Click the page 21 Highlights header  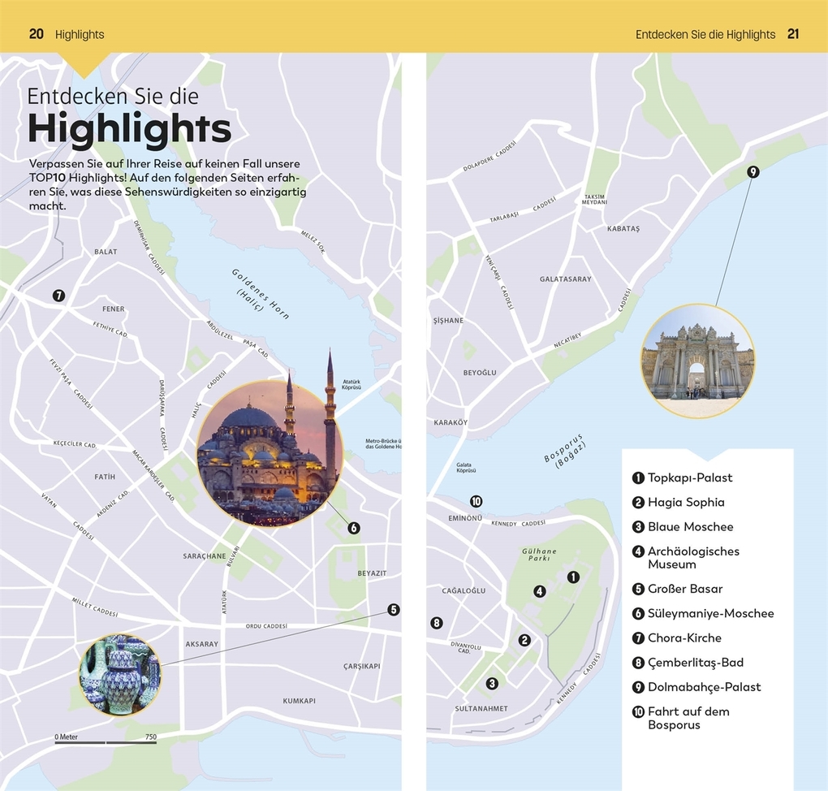705,34
